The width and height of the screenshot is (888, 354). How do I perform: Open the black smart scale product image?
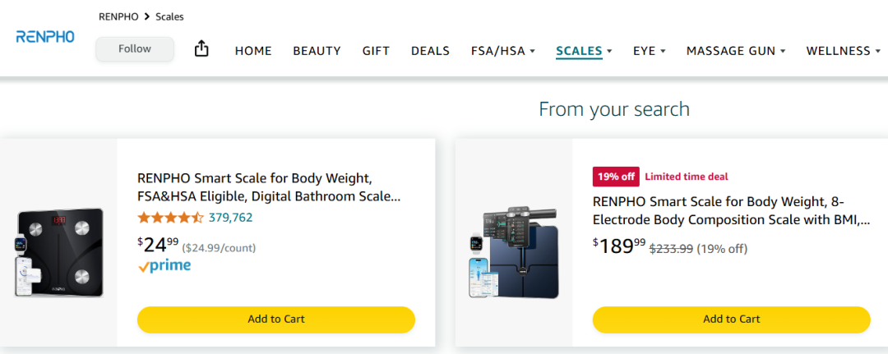point(59,253)
